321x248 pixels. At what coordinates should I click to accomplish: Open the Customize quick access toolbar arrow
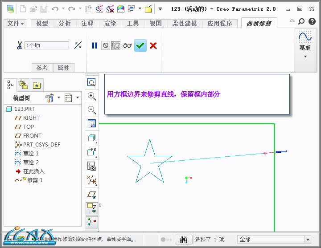160,9
